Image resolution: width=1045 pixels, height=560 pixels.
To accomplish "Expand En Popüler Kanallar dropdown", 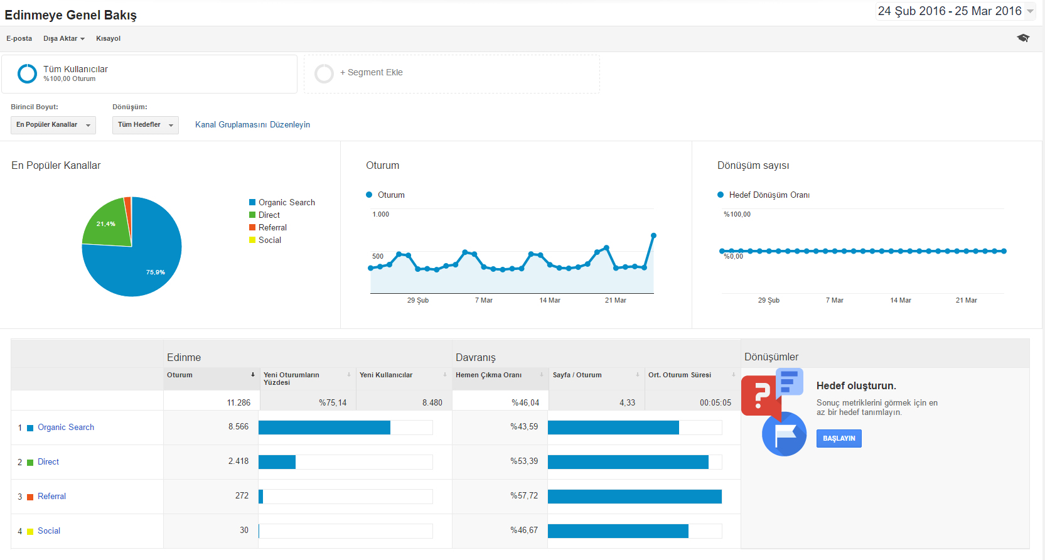I will pyautogui.click(x=53, y=125).
